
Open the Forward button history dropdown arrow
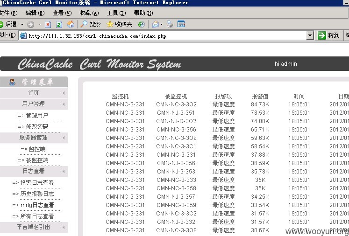coord(39,24)
